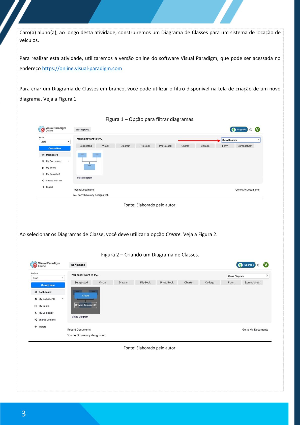Click Browse Template on the Class Diagram card
The width and height of the screenshot is (300, 425).
pyautogui.click(x=86, y=305)
